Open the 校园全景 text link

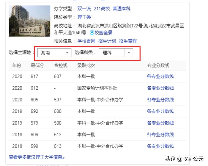point(103,32)
